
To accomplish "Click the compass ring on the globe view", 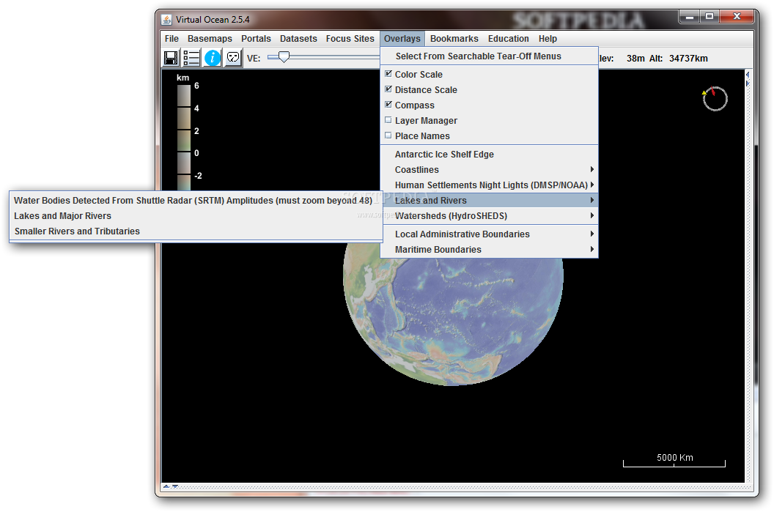I will click(x=715, y=99).
